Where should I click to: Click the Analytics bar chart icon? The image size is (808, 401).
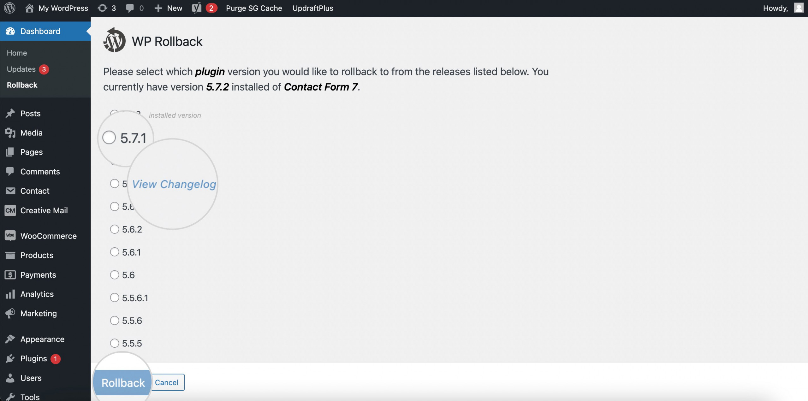[x=10, y=294]
